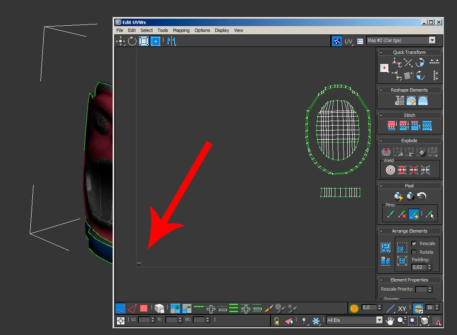Screen dimensions: 457x335
Task: Select the Move Selected Subobjects tool
Action: tap(120, 41)
